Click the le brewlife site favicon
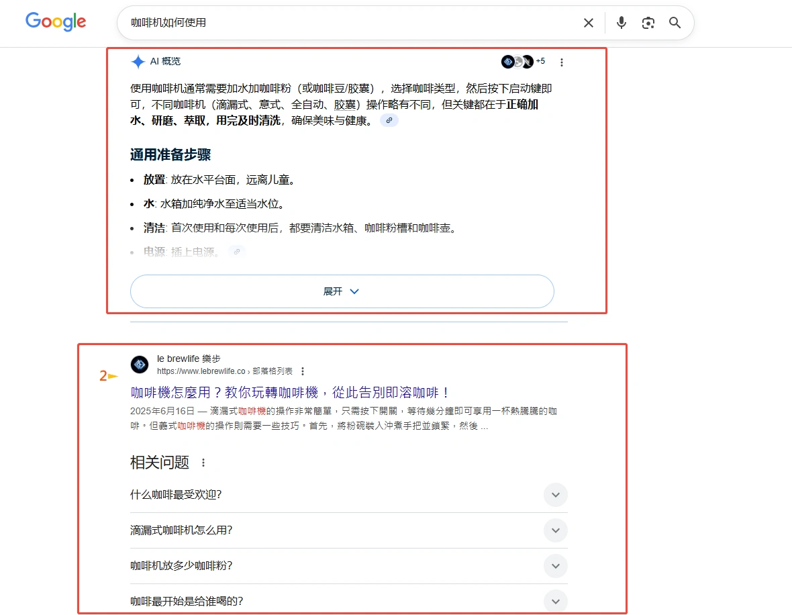The width and height of the screenshot is (792, 615). click(x=140, y=365)
